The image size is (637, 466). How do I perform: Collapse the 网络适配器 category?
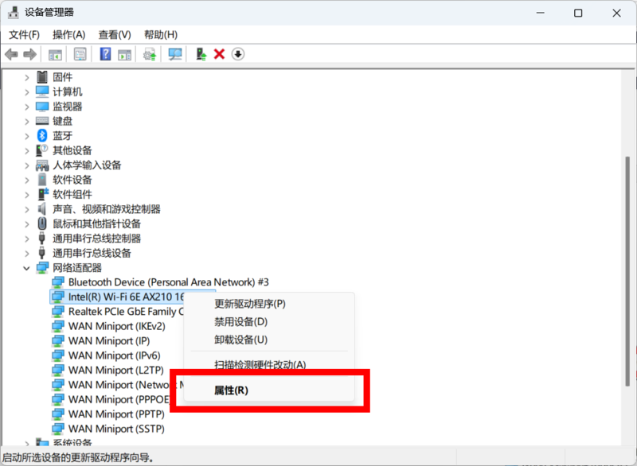pos(27,268)
